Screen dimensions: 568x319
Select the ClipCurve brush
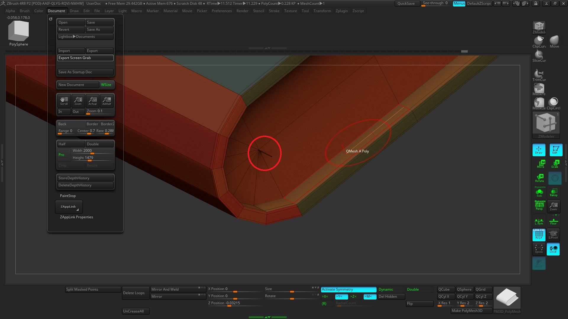coord(539,42)
